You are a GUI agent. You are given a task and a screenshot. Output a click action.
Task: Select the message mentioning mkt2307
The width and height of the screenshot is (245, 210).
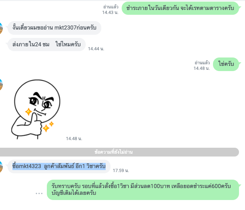coord(54,28)
